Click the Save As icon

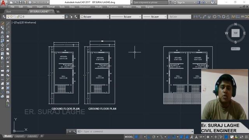coord(25,2)
